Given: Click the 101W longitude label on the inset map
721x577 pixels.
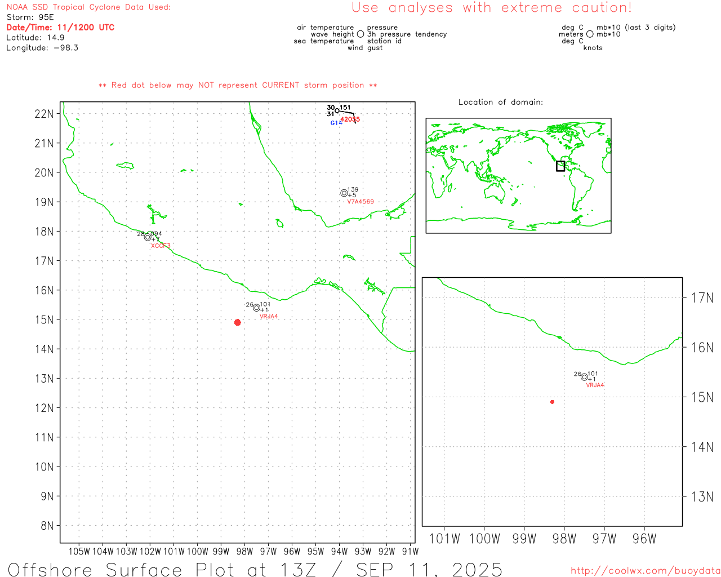Looking at the screenshot, I should pyautogui.click(x=444, y=539).
